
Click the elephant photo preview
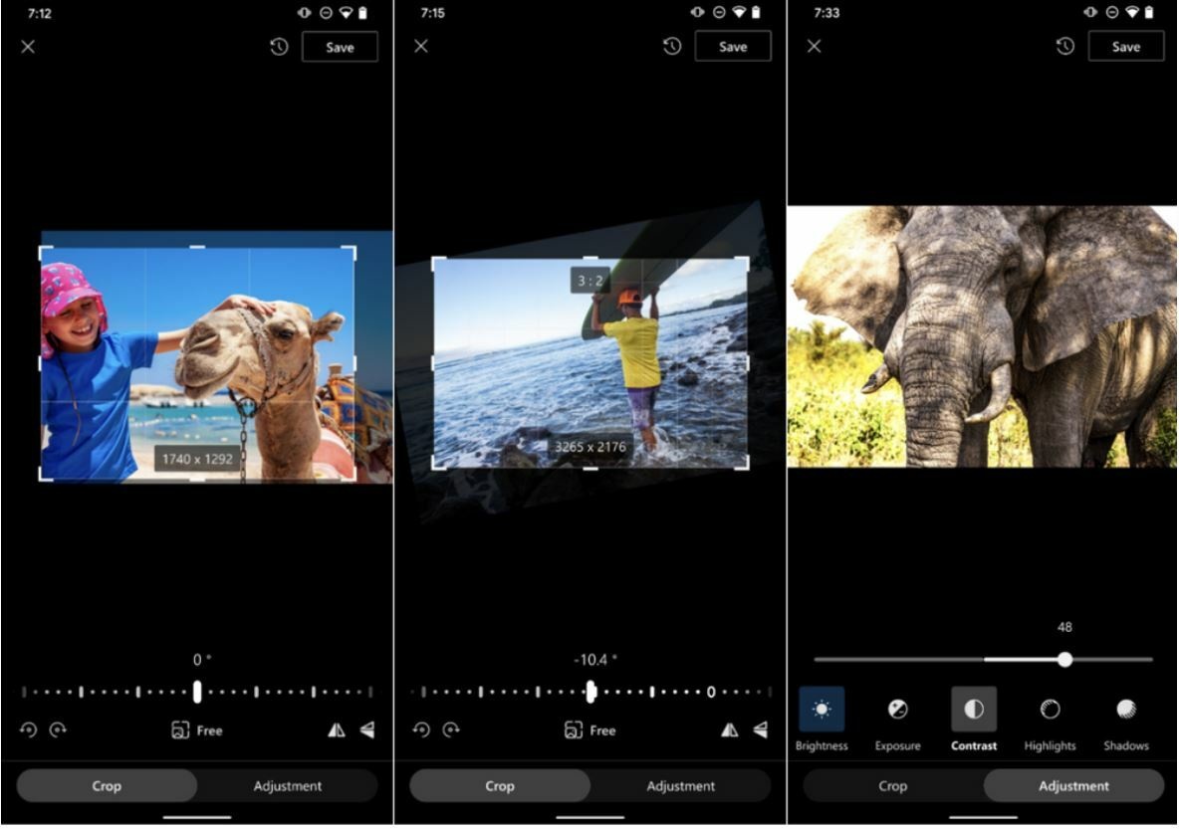[982, 336]
